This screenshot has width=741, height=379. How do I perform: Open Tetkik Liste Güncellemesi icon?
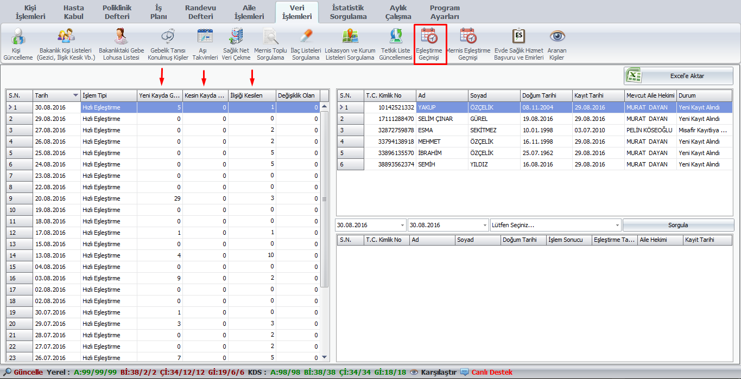click(395, 37)
